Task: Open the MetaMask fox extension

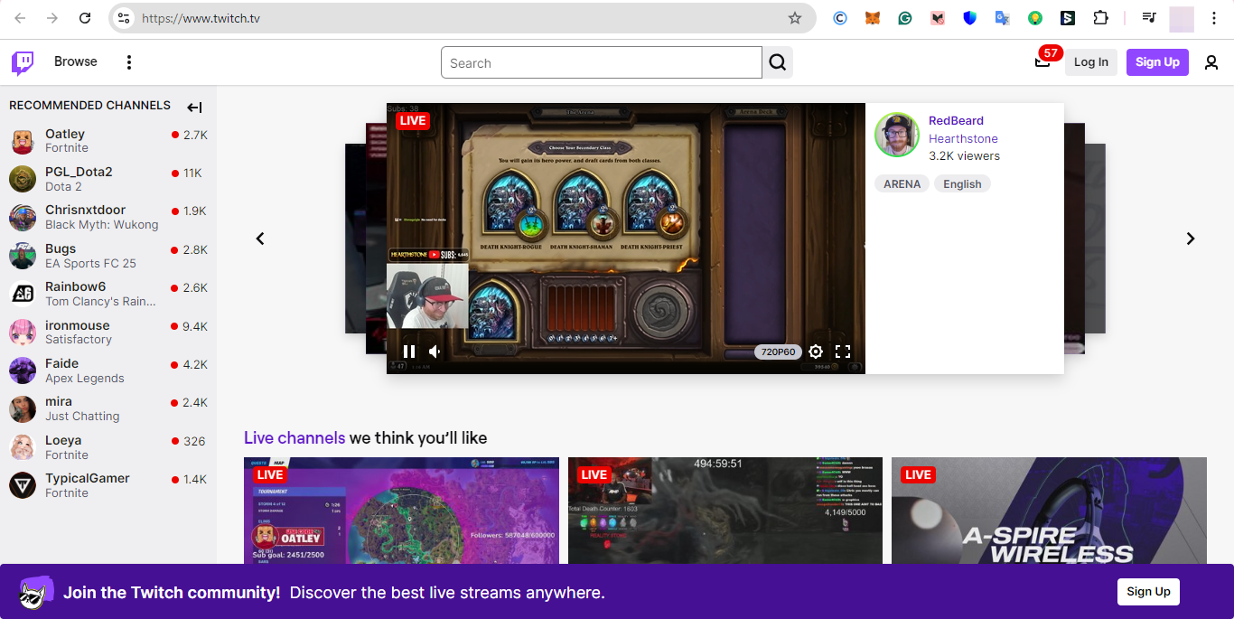Action: pos(872,18)
